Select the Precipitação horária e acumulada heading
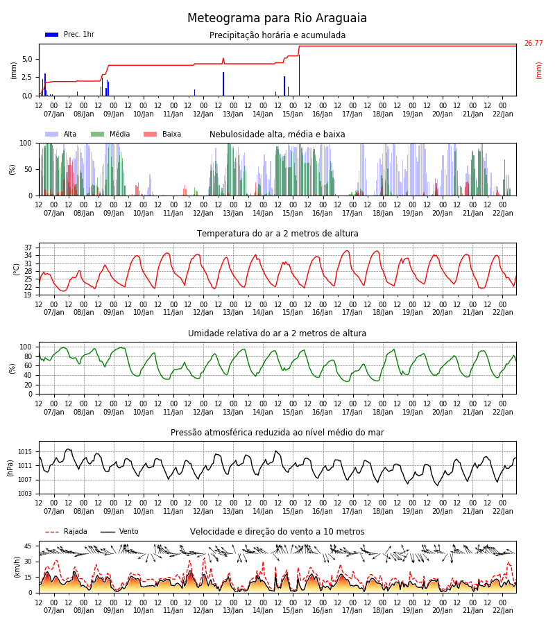 coord(277,35)
